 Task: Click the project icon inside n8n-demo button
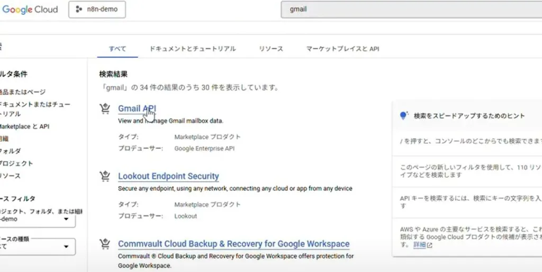pos(79,10)
